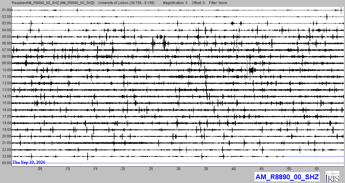The width and height of the screenshot is (345, 183).
Task: Click the blue 00:00 baseline trace
Action: click(178, 163)
